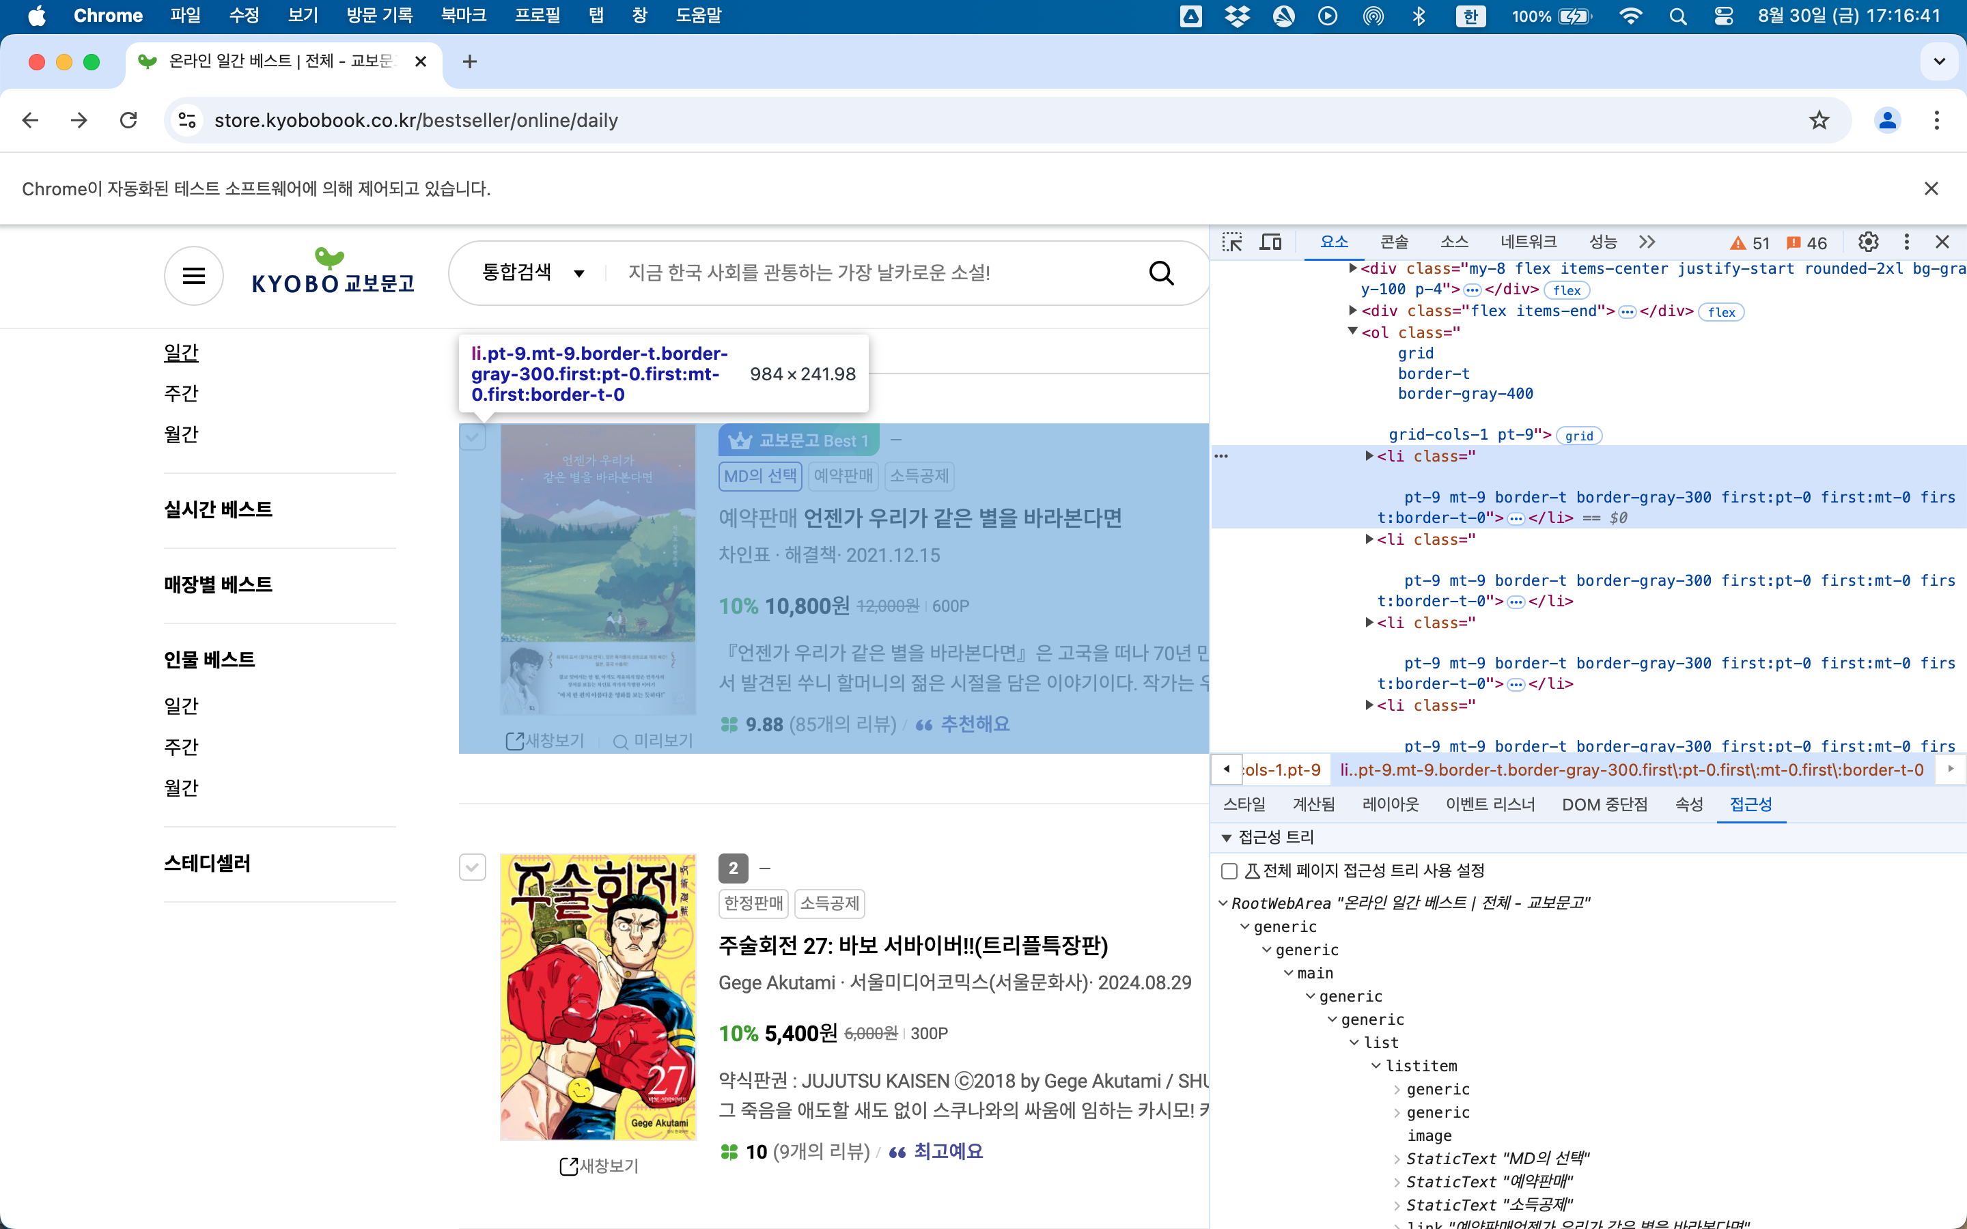The width and height of the screenshot is (1967, 1229).
Task: Click 주간 under 인물 베스트
Action: pos(181,747)
